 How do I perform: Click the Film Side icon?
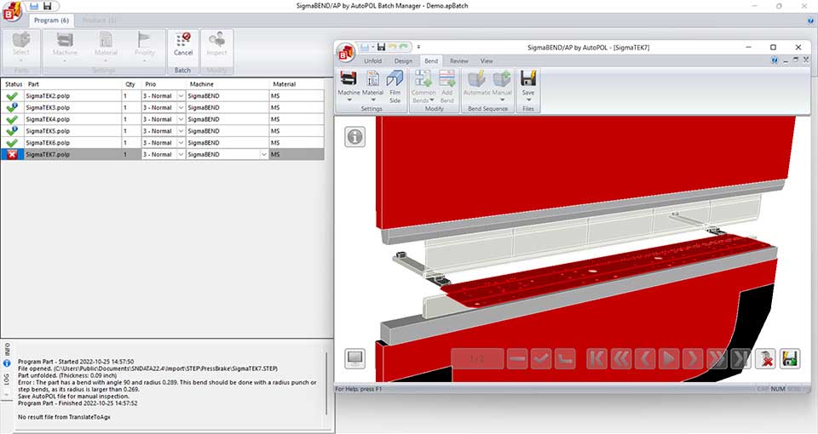pos(395,85)
